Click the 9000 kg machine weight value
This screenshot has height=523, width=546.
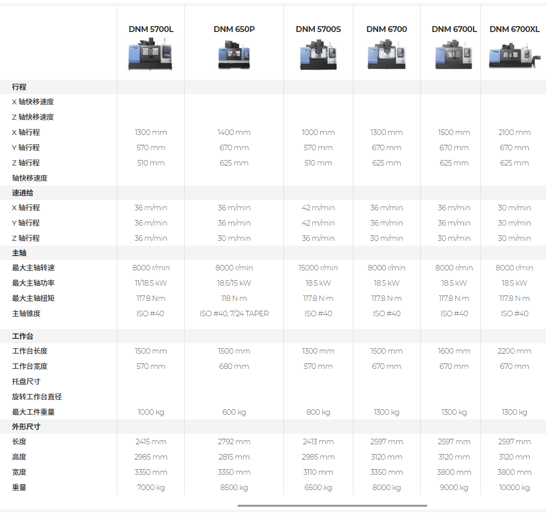(454, 488)
